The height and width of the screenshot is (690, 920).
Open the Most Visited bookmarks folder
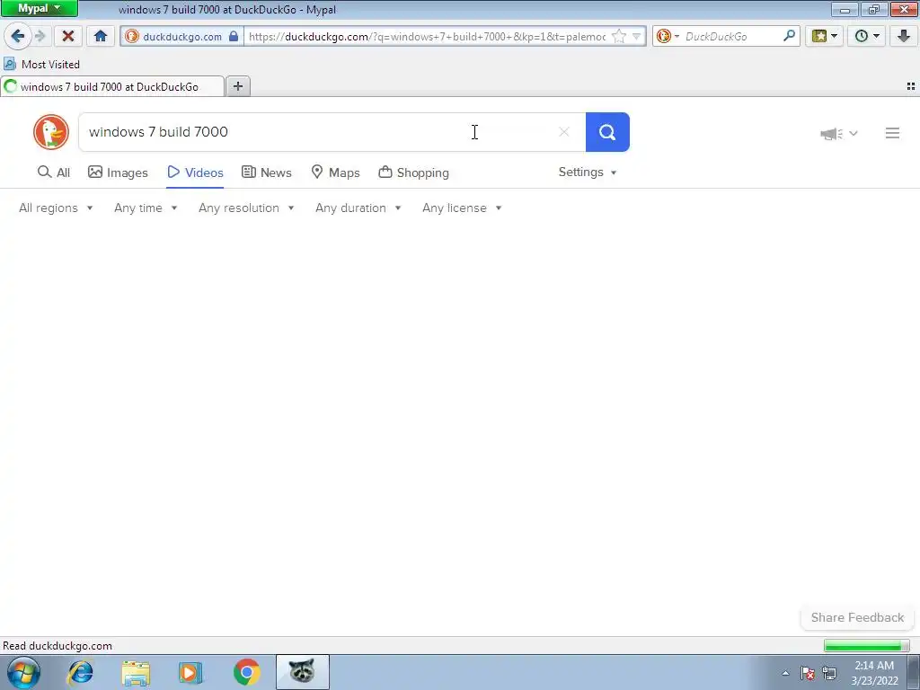(41, 65)
